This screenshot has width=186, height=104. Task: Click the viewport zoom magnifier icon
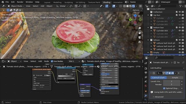point(139,28)
